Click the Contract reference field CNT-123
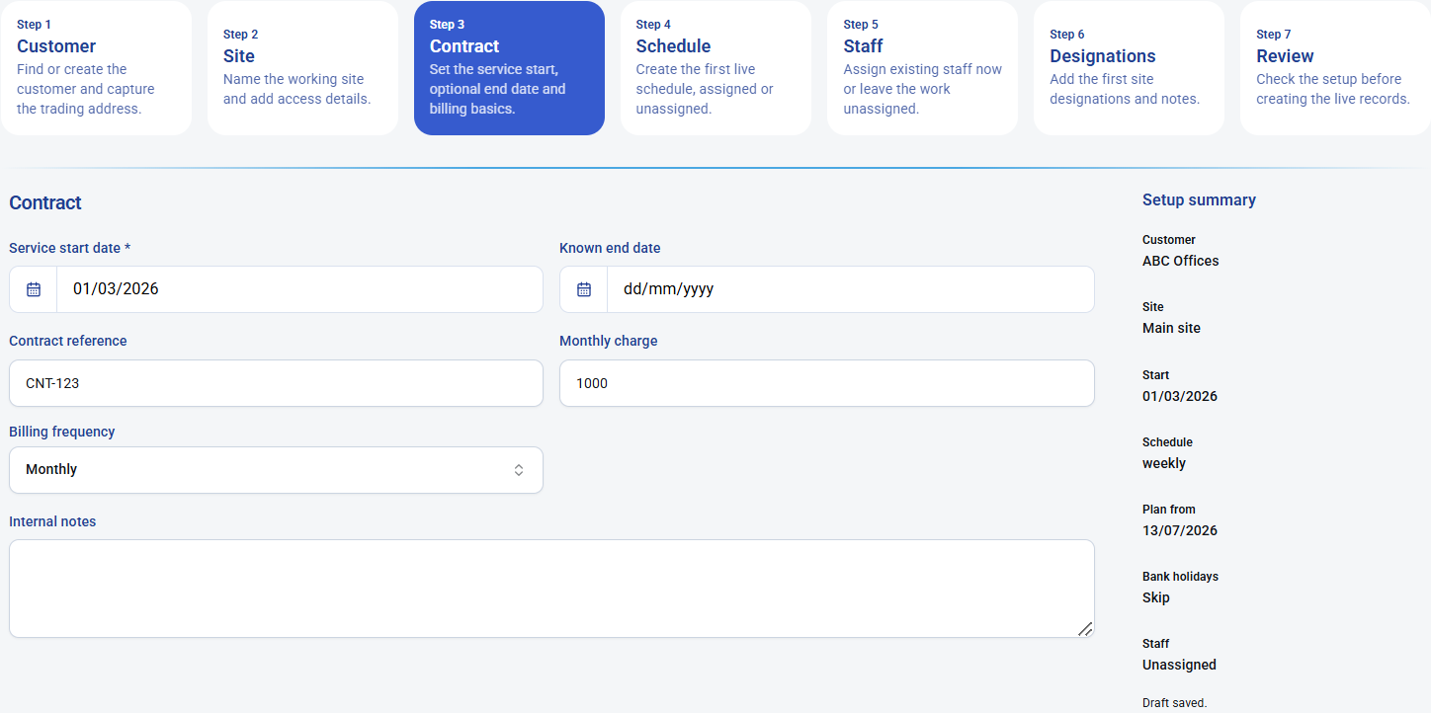Viewport: 1431px width, 713px height. click(276, 383)
